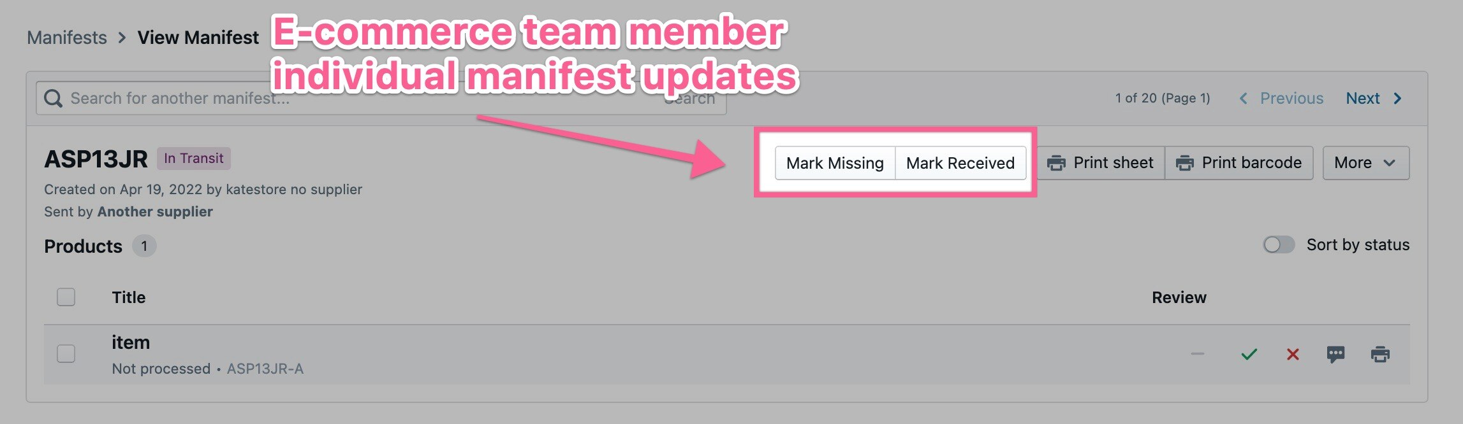The width and height of the screenshot is (1463, 424).
Task: Open the comment bubble icon for item
Action: (1335, 355)
